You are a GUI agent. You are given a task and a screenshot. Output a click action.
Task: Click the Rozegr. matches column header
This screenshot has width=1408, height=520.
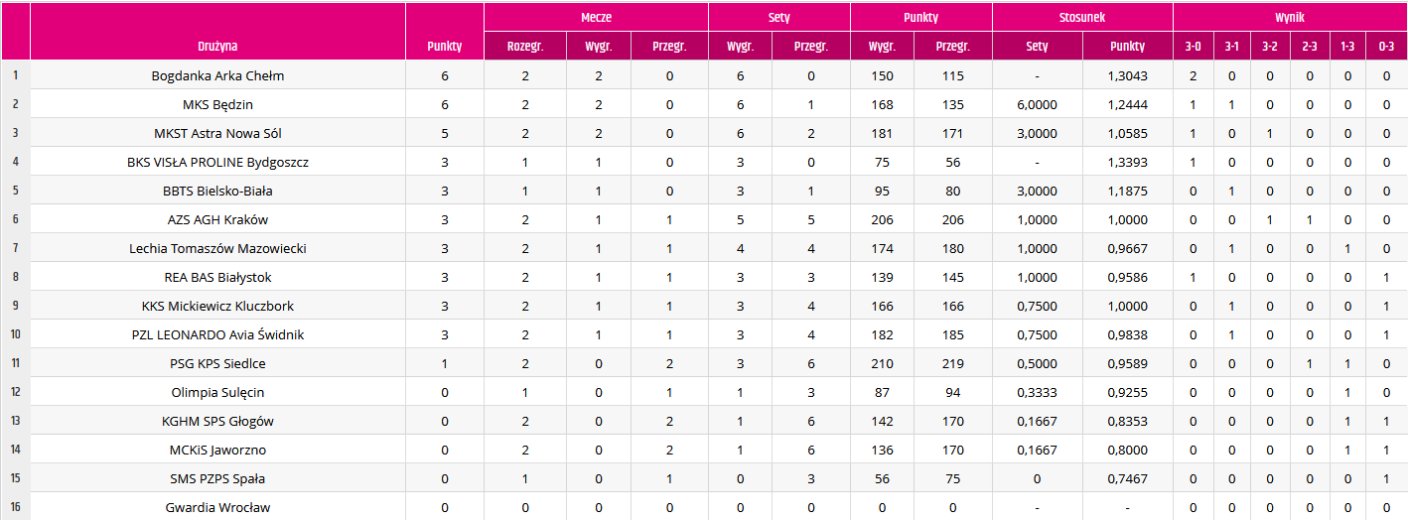[x=525, y=46]
